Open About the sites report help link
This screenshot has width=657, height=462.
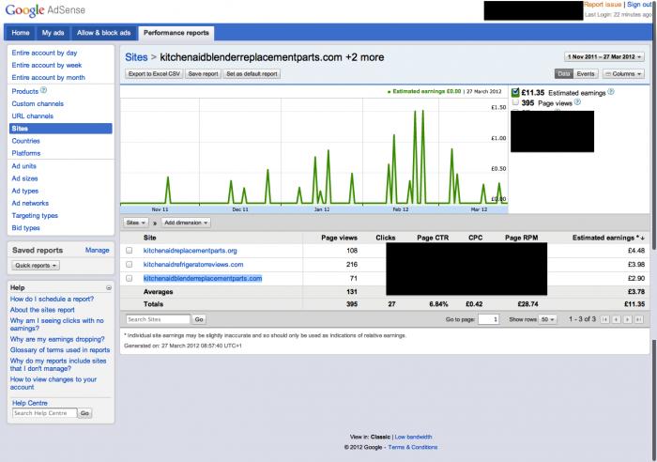42,310
